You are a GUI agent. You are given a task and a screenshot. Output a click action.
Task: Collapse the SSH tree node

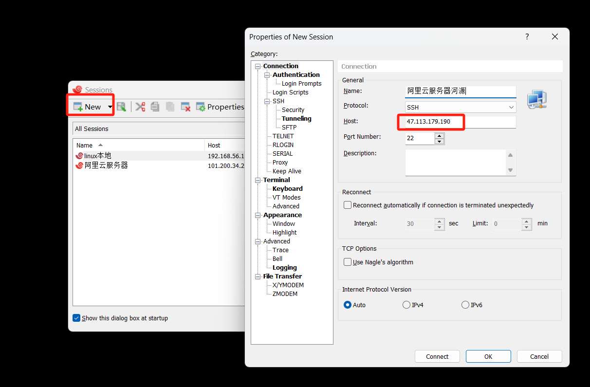(267, 101)
